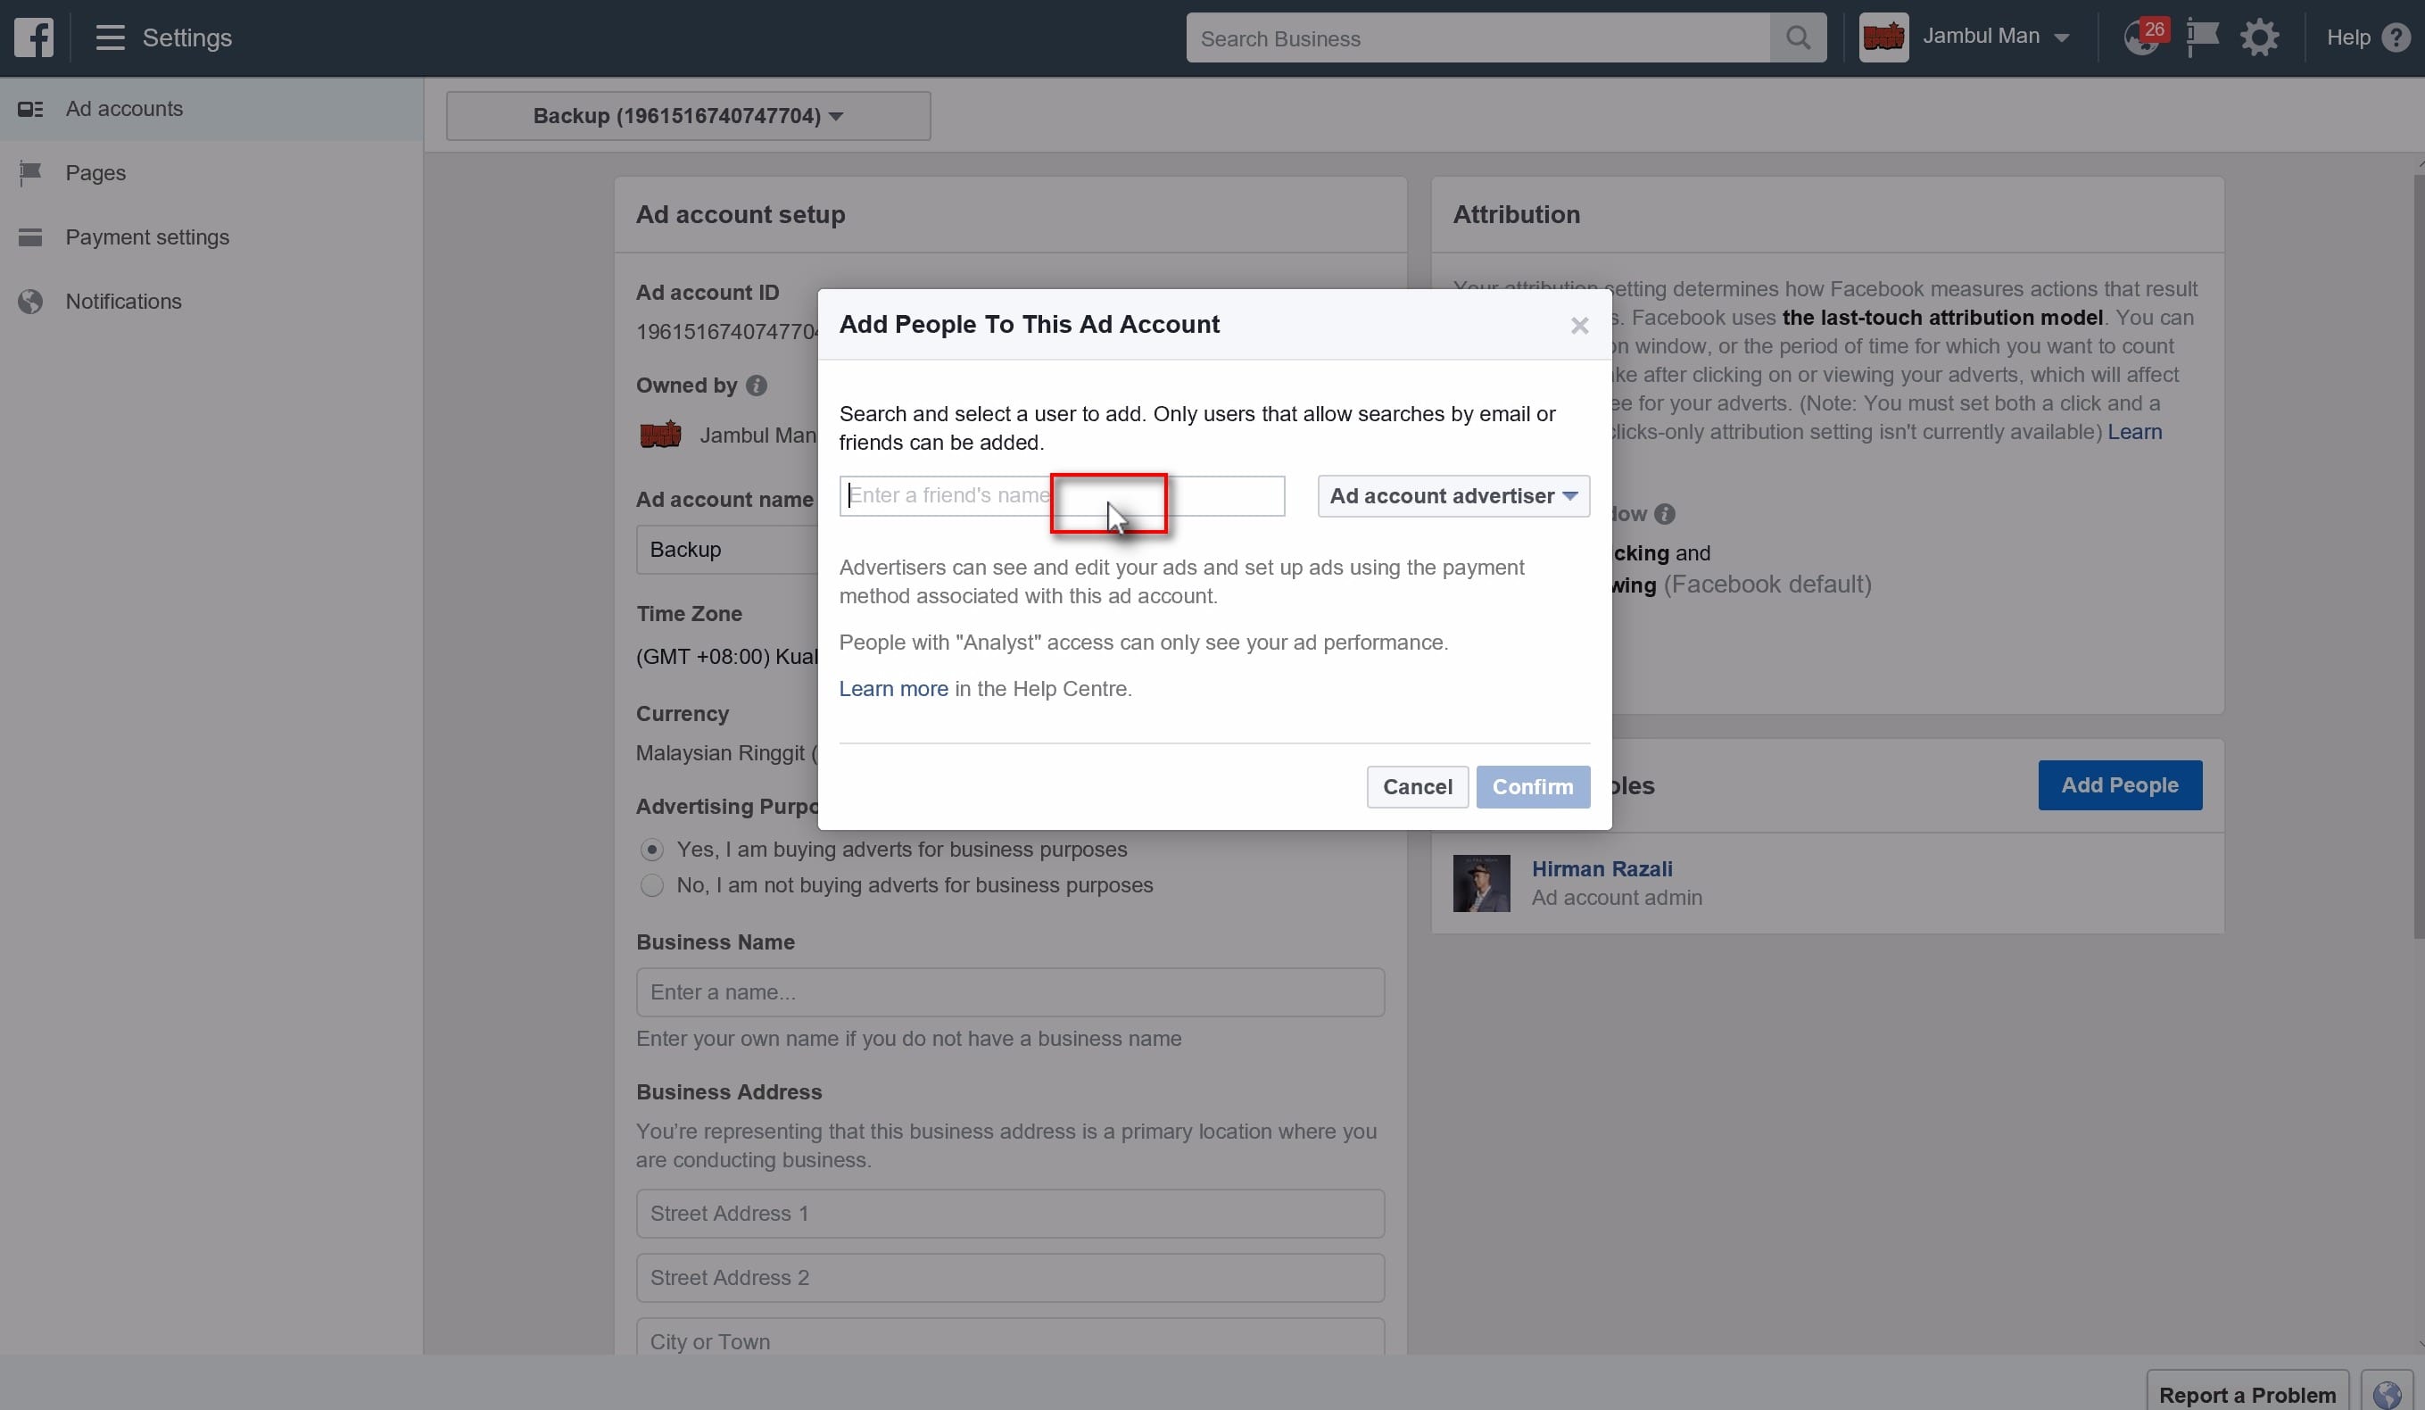Screen dimensions: 2425x1410
Task: Open the Backup ad account selector dropdown
Action: pos(688,115)
